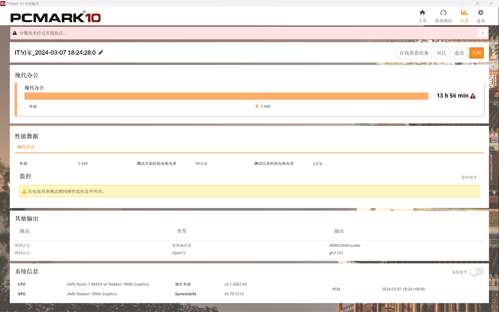The height and width of the screenshot is (312, 499).
Task: Click the PCMark 10 logo
Action: [x=55, y=17]
